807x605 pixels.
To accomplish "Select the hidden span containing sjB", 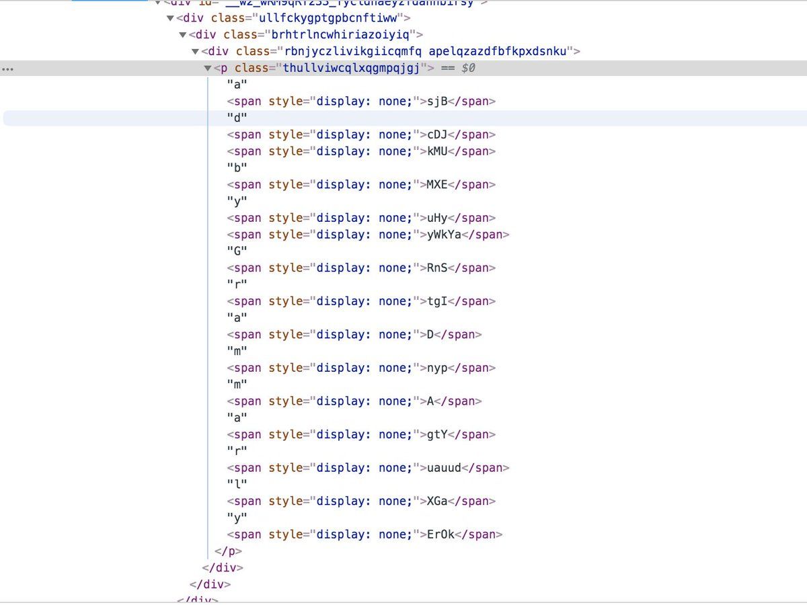I will click(361, 102).
